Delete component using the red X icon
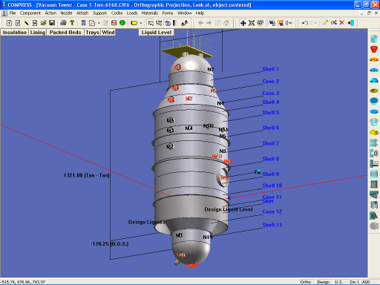 coord(342,23)
